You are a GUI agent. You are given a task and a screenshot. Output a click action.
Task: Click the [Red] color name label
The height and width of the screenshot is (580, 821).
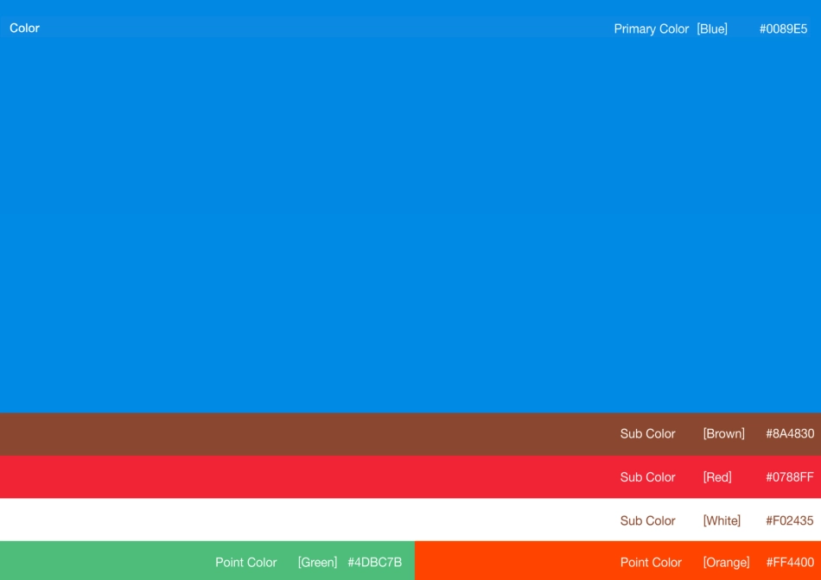[x=717, y=477]
